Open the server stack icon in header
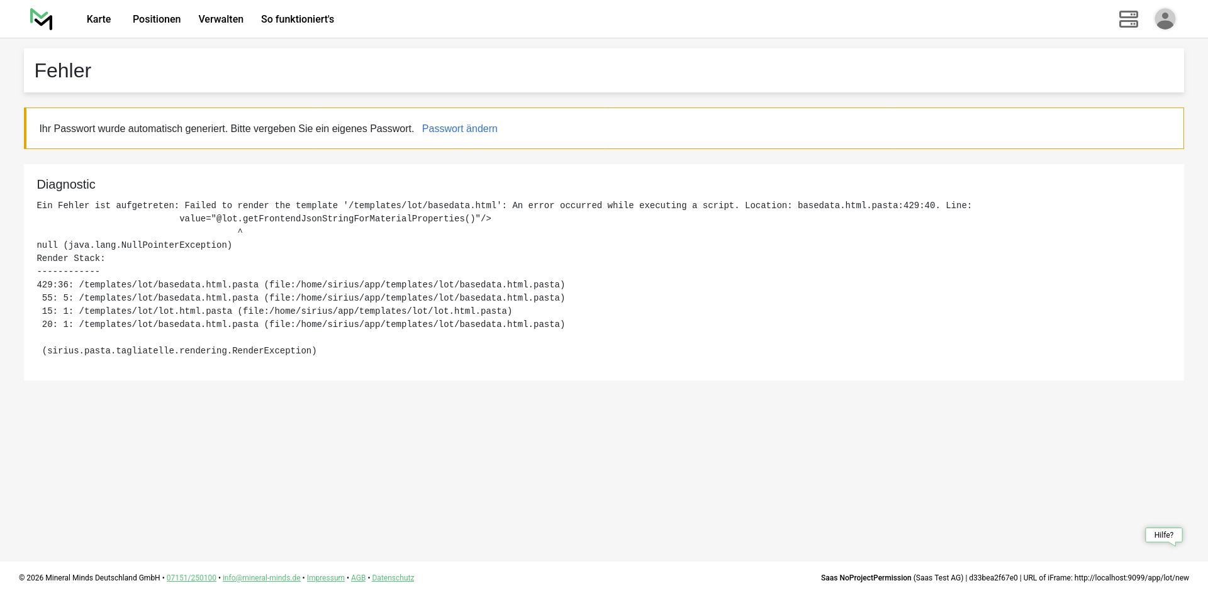This screenshot has height=593, width=1208. click(1128, 19)
